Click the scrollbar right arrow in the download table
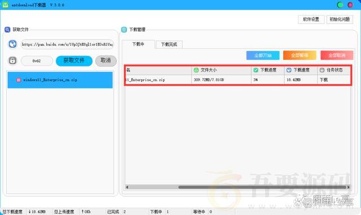The image size is (361, 215). [349, 187]
